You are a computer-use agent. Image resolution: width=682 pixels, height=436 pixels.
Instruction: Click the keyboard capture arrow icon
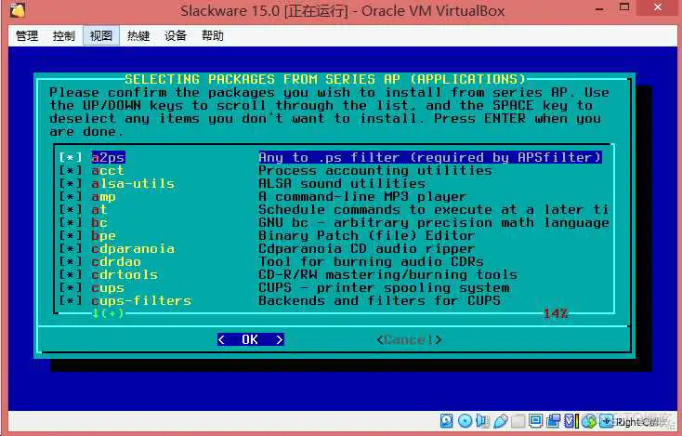[607, 421]
